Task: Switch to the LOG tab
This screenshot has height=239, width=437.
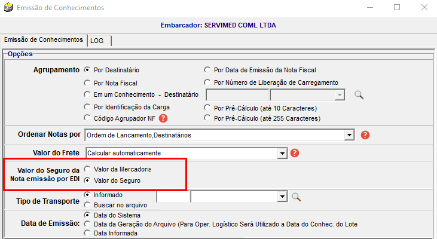Action: tap(97, 40)
